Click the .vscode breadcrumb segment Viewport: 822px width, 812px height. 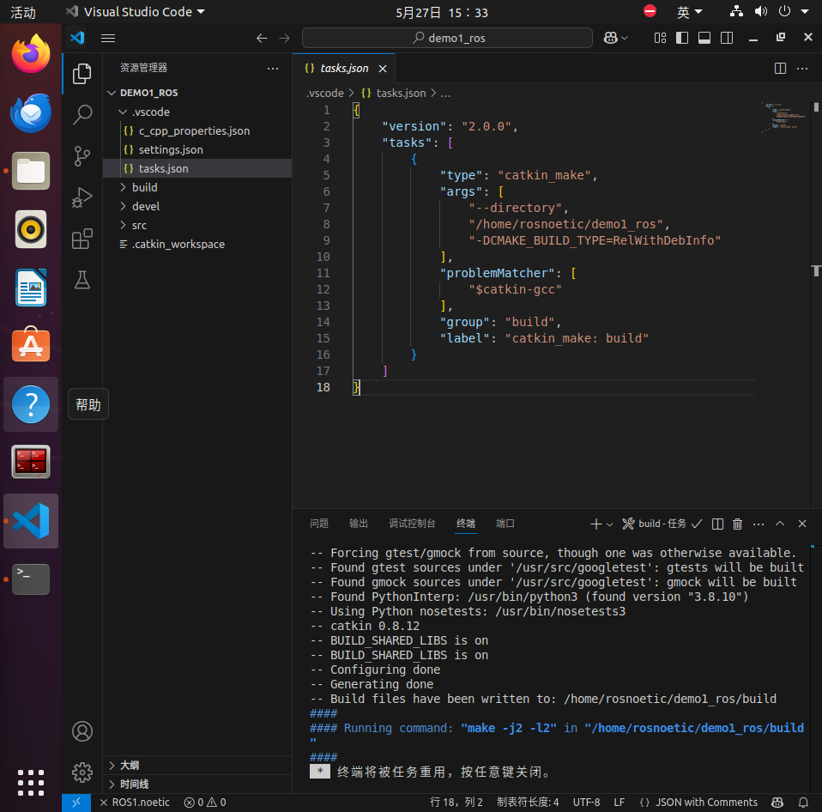tap(325, 93)
